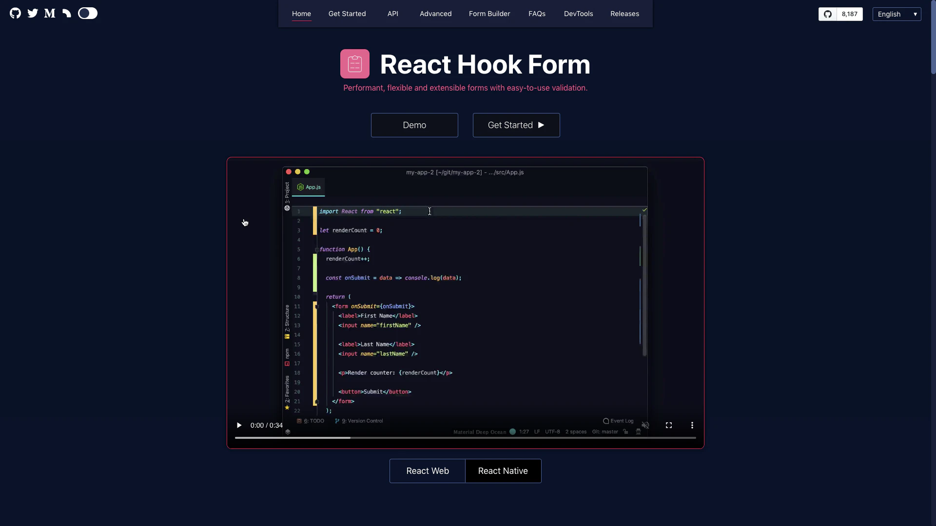The height and width of the screenshot is (526, 936).
Task: Click the 8,187 star count badge
Action: (x=850, y=14)
